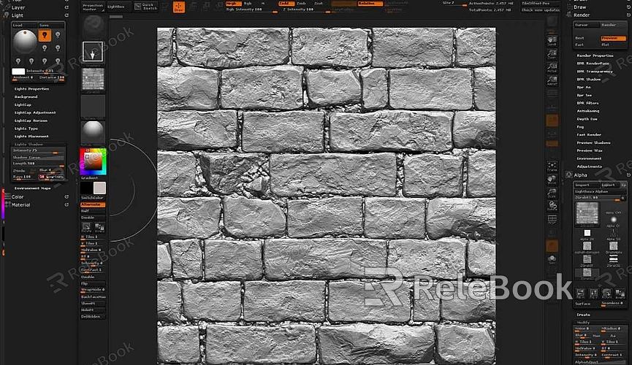This screenshot has height=365, width=632.
Task: Open the Layer palette
Action: (18, 7)
